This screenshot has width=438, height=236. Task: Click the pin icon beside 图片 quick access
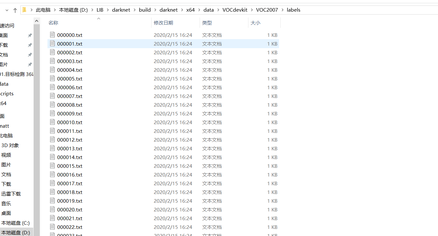coord(30,65)
